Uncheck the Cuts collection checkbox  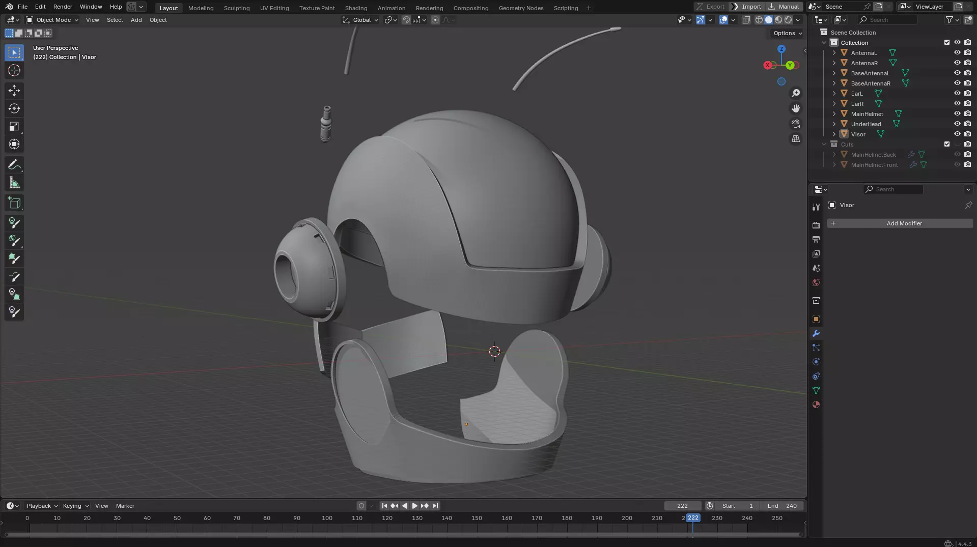pos(947,144)
